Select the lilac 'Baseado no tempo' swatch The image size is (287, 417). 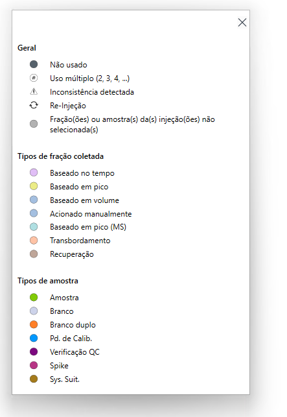click(x=34, y=173)
